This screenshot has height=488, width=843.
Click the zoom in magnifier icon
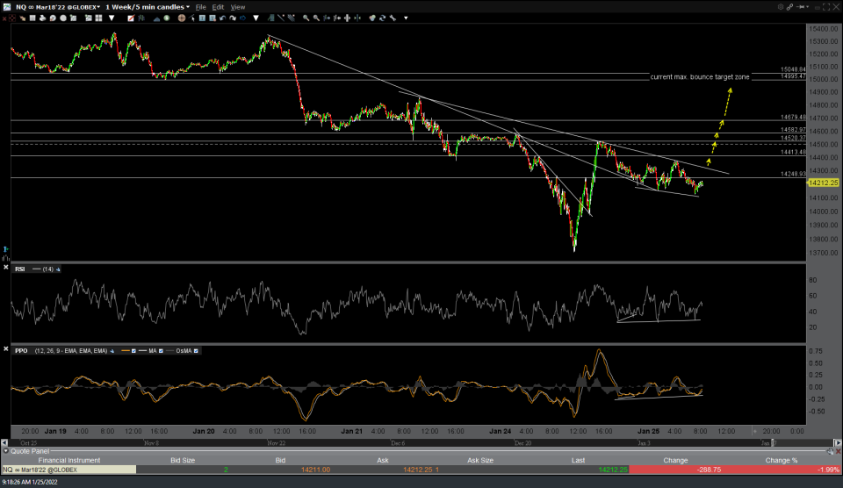[x=306, y=18]
